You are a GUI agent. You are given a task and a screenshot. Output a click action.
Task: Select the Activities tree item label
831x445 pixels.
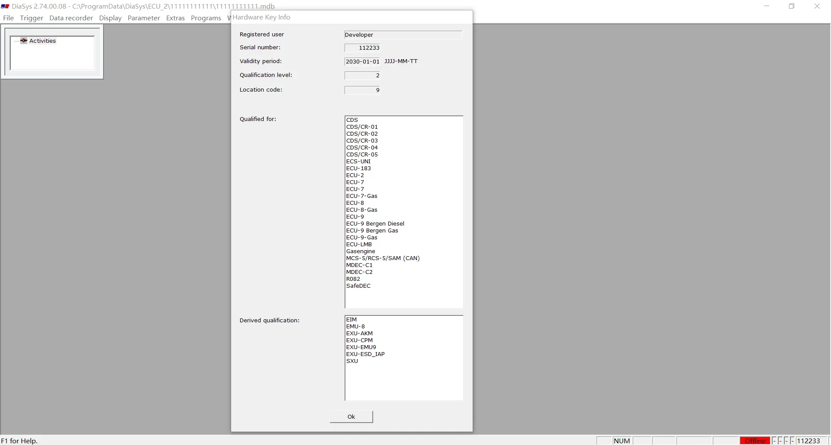[42, 41]
